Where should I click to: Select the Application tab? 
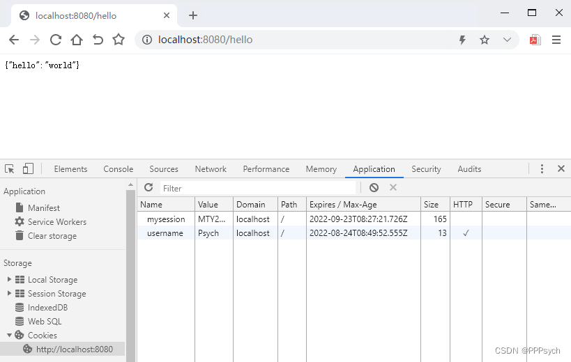coord(374,169)
